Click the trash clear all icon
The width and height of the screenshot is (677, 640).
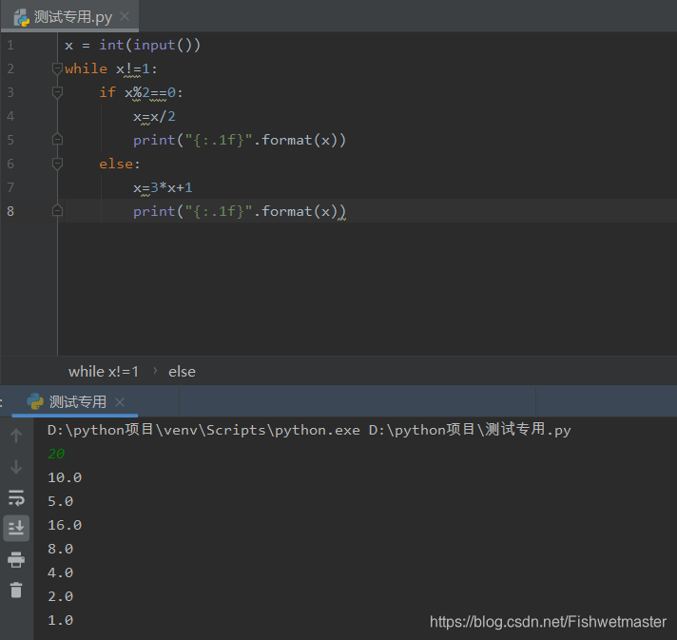(x=16, y=590)
